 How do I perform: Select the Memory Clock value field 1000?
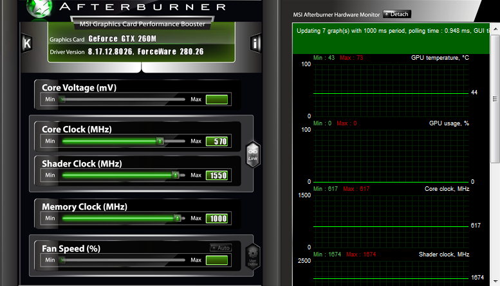point(217,218)
